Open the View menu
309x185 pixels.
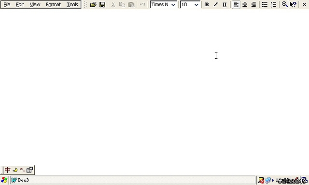pos(35,4)
